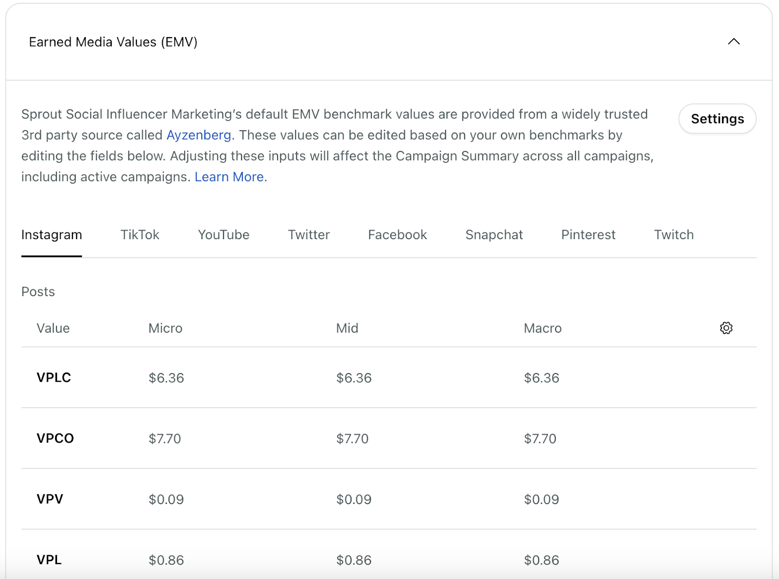
Task: Open the Ayzenberg link
Action: 199,135
